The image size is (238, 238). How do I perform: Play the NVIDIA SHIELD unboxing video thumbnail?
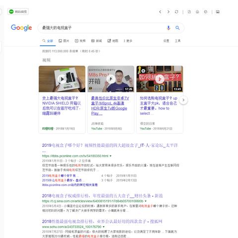62,79
